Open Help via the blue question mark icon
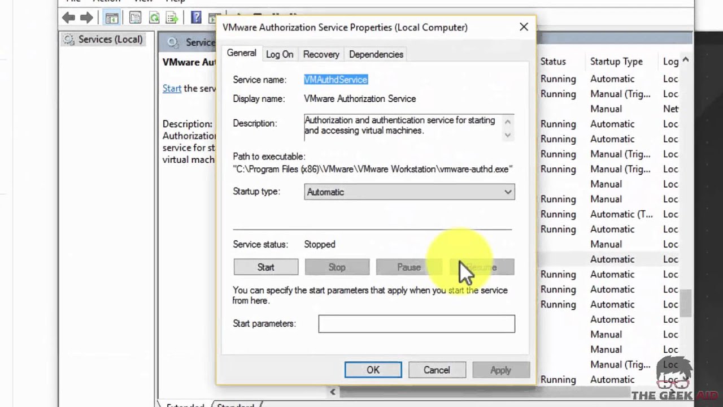 [x=196, y=18]
